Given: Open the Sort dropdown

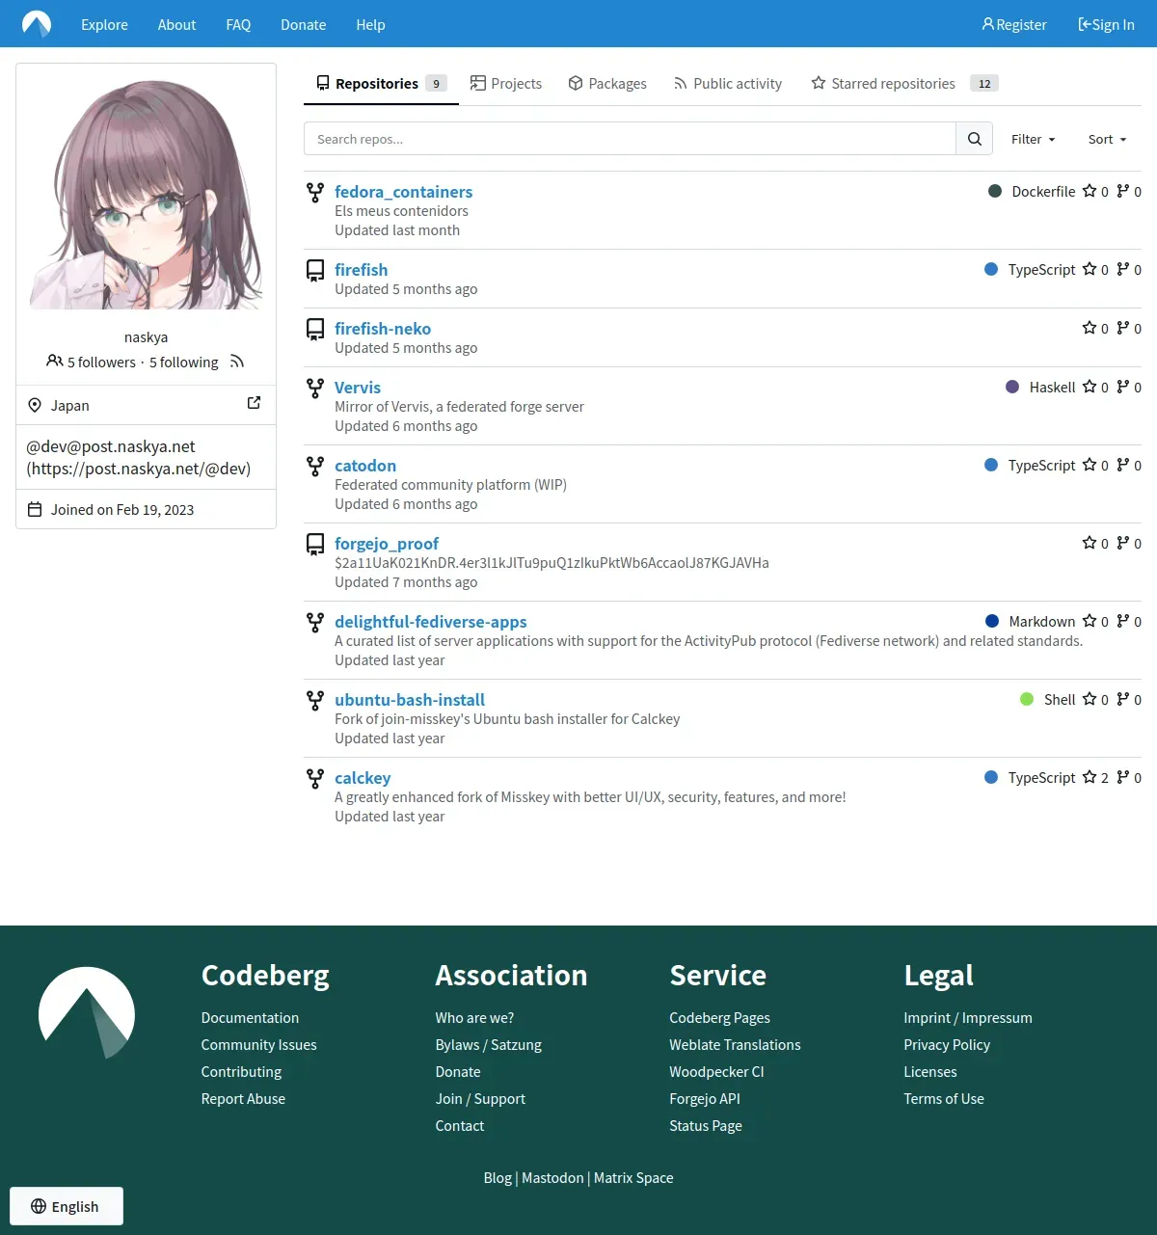Looking at the screenshot, I should pyautogui.click(x=1107, y=139).
